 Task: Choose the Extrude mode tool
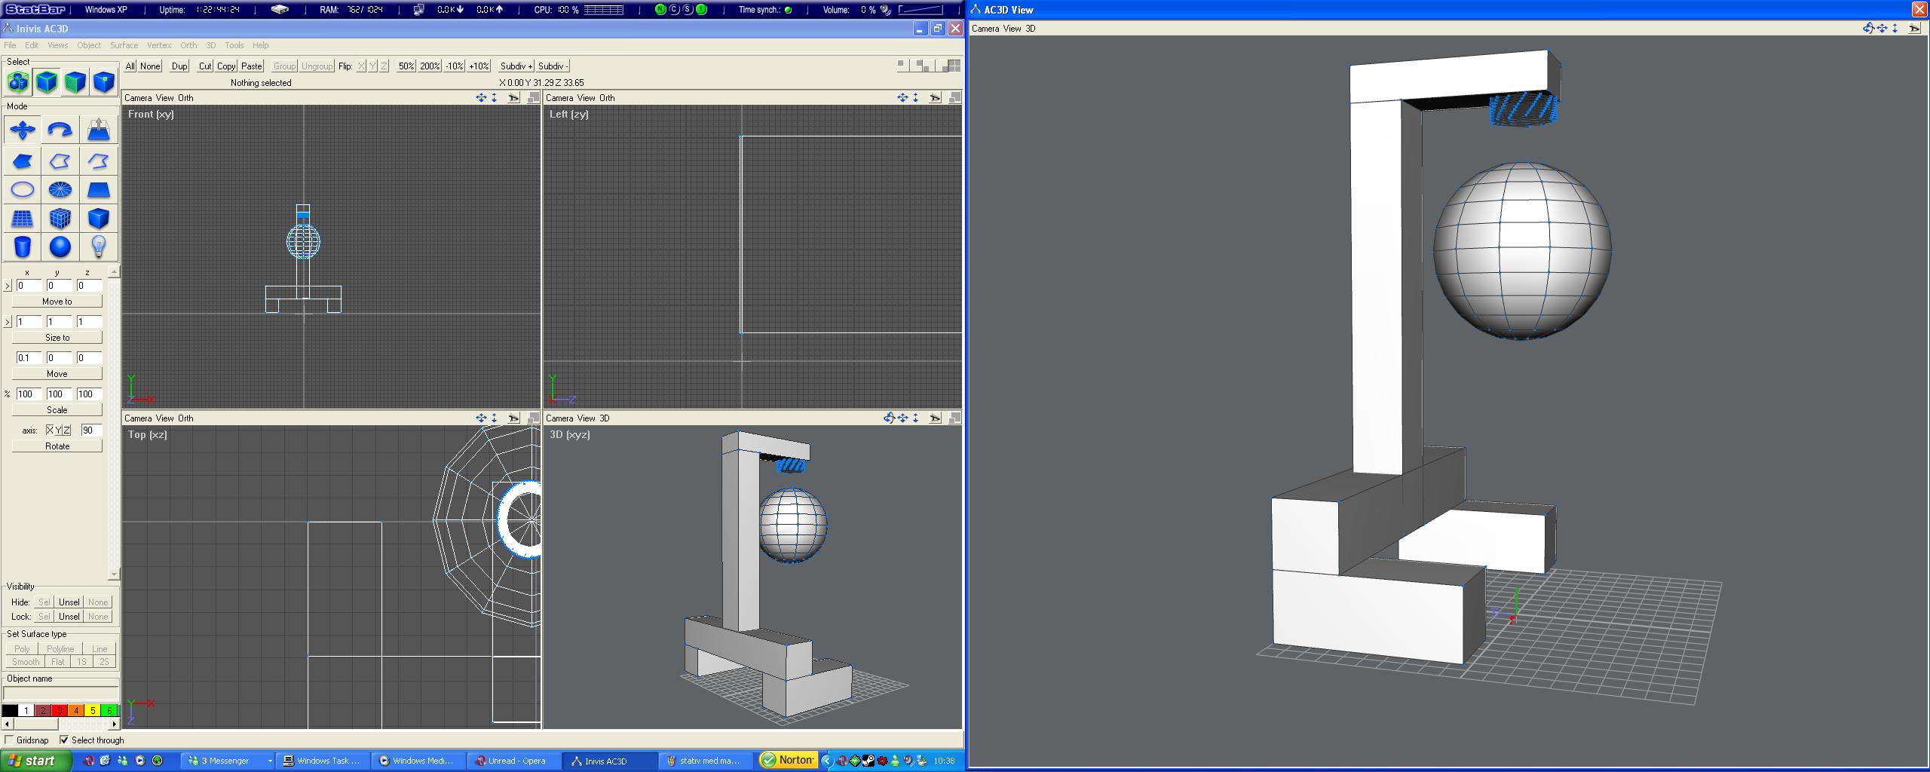tap(98, 130)
